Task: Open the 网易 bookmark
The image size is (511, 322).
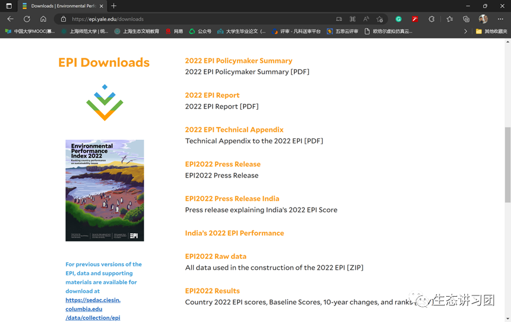Action: point(174,31)
